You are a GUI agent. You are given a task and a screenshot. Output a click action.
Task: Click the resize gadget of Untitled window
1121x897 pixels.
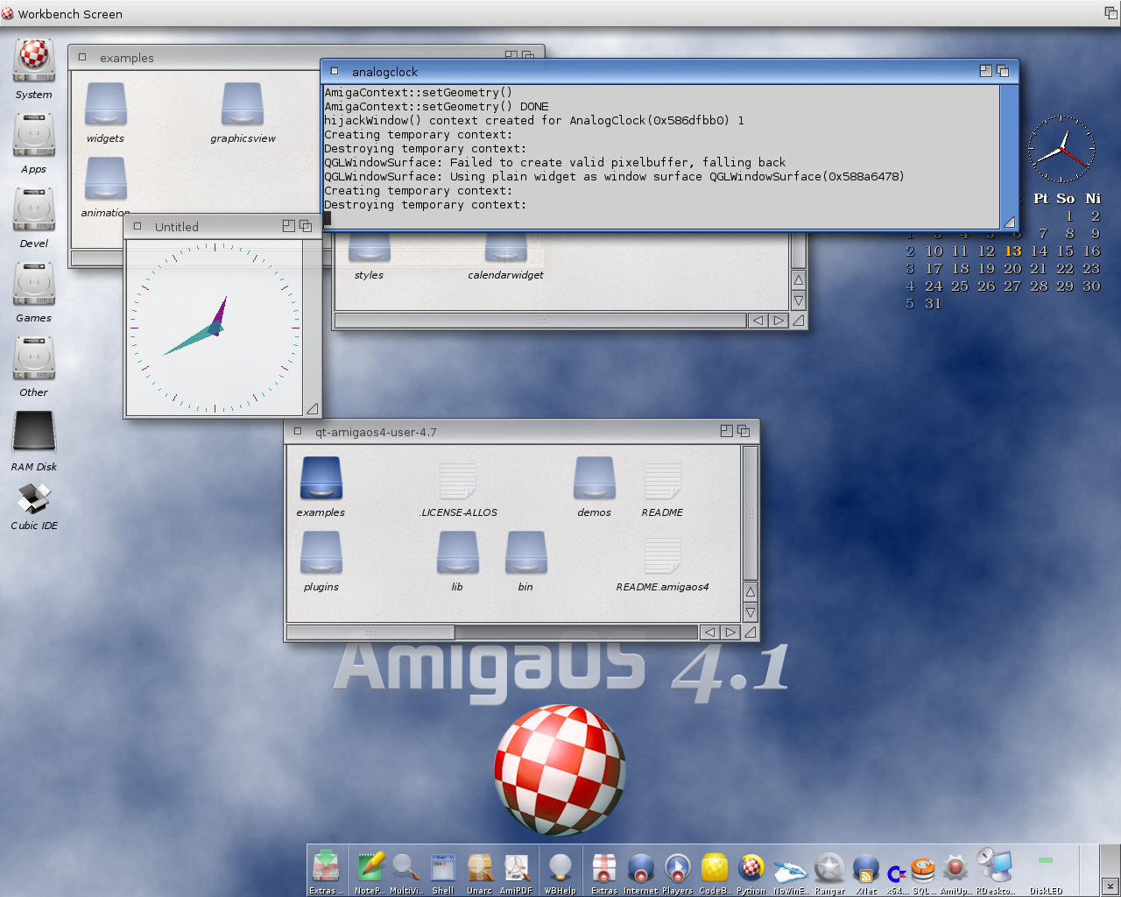tap(312, 408)
